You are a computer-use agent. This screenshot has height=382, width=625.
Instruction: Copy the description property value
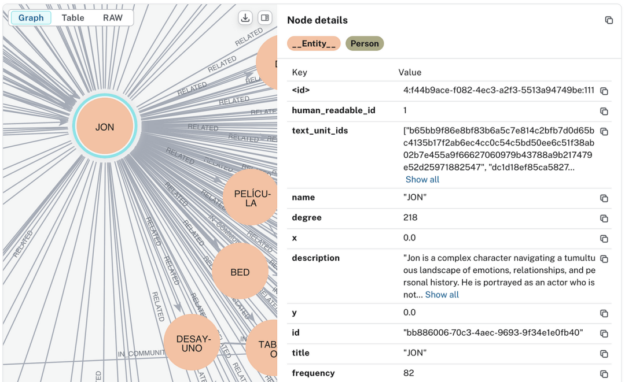click(604, 259)
